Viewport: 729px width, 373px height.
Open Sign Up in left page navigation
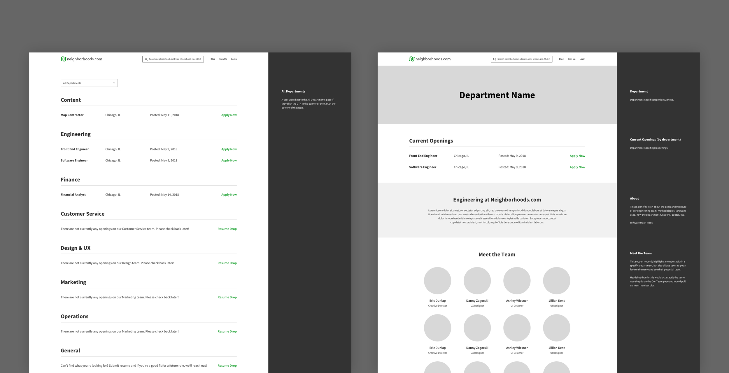pyautogui.click(x=223, y=59)
